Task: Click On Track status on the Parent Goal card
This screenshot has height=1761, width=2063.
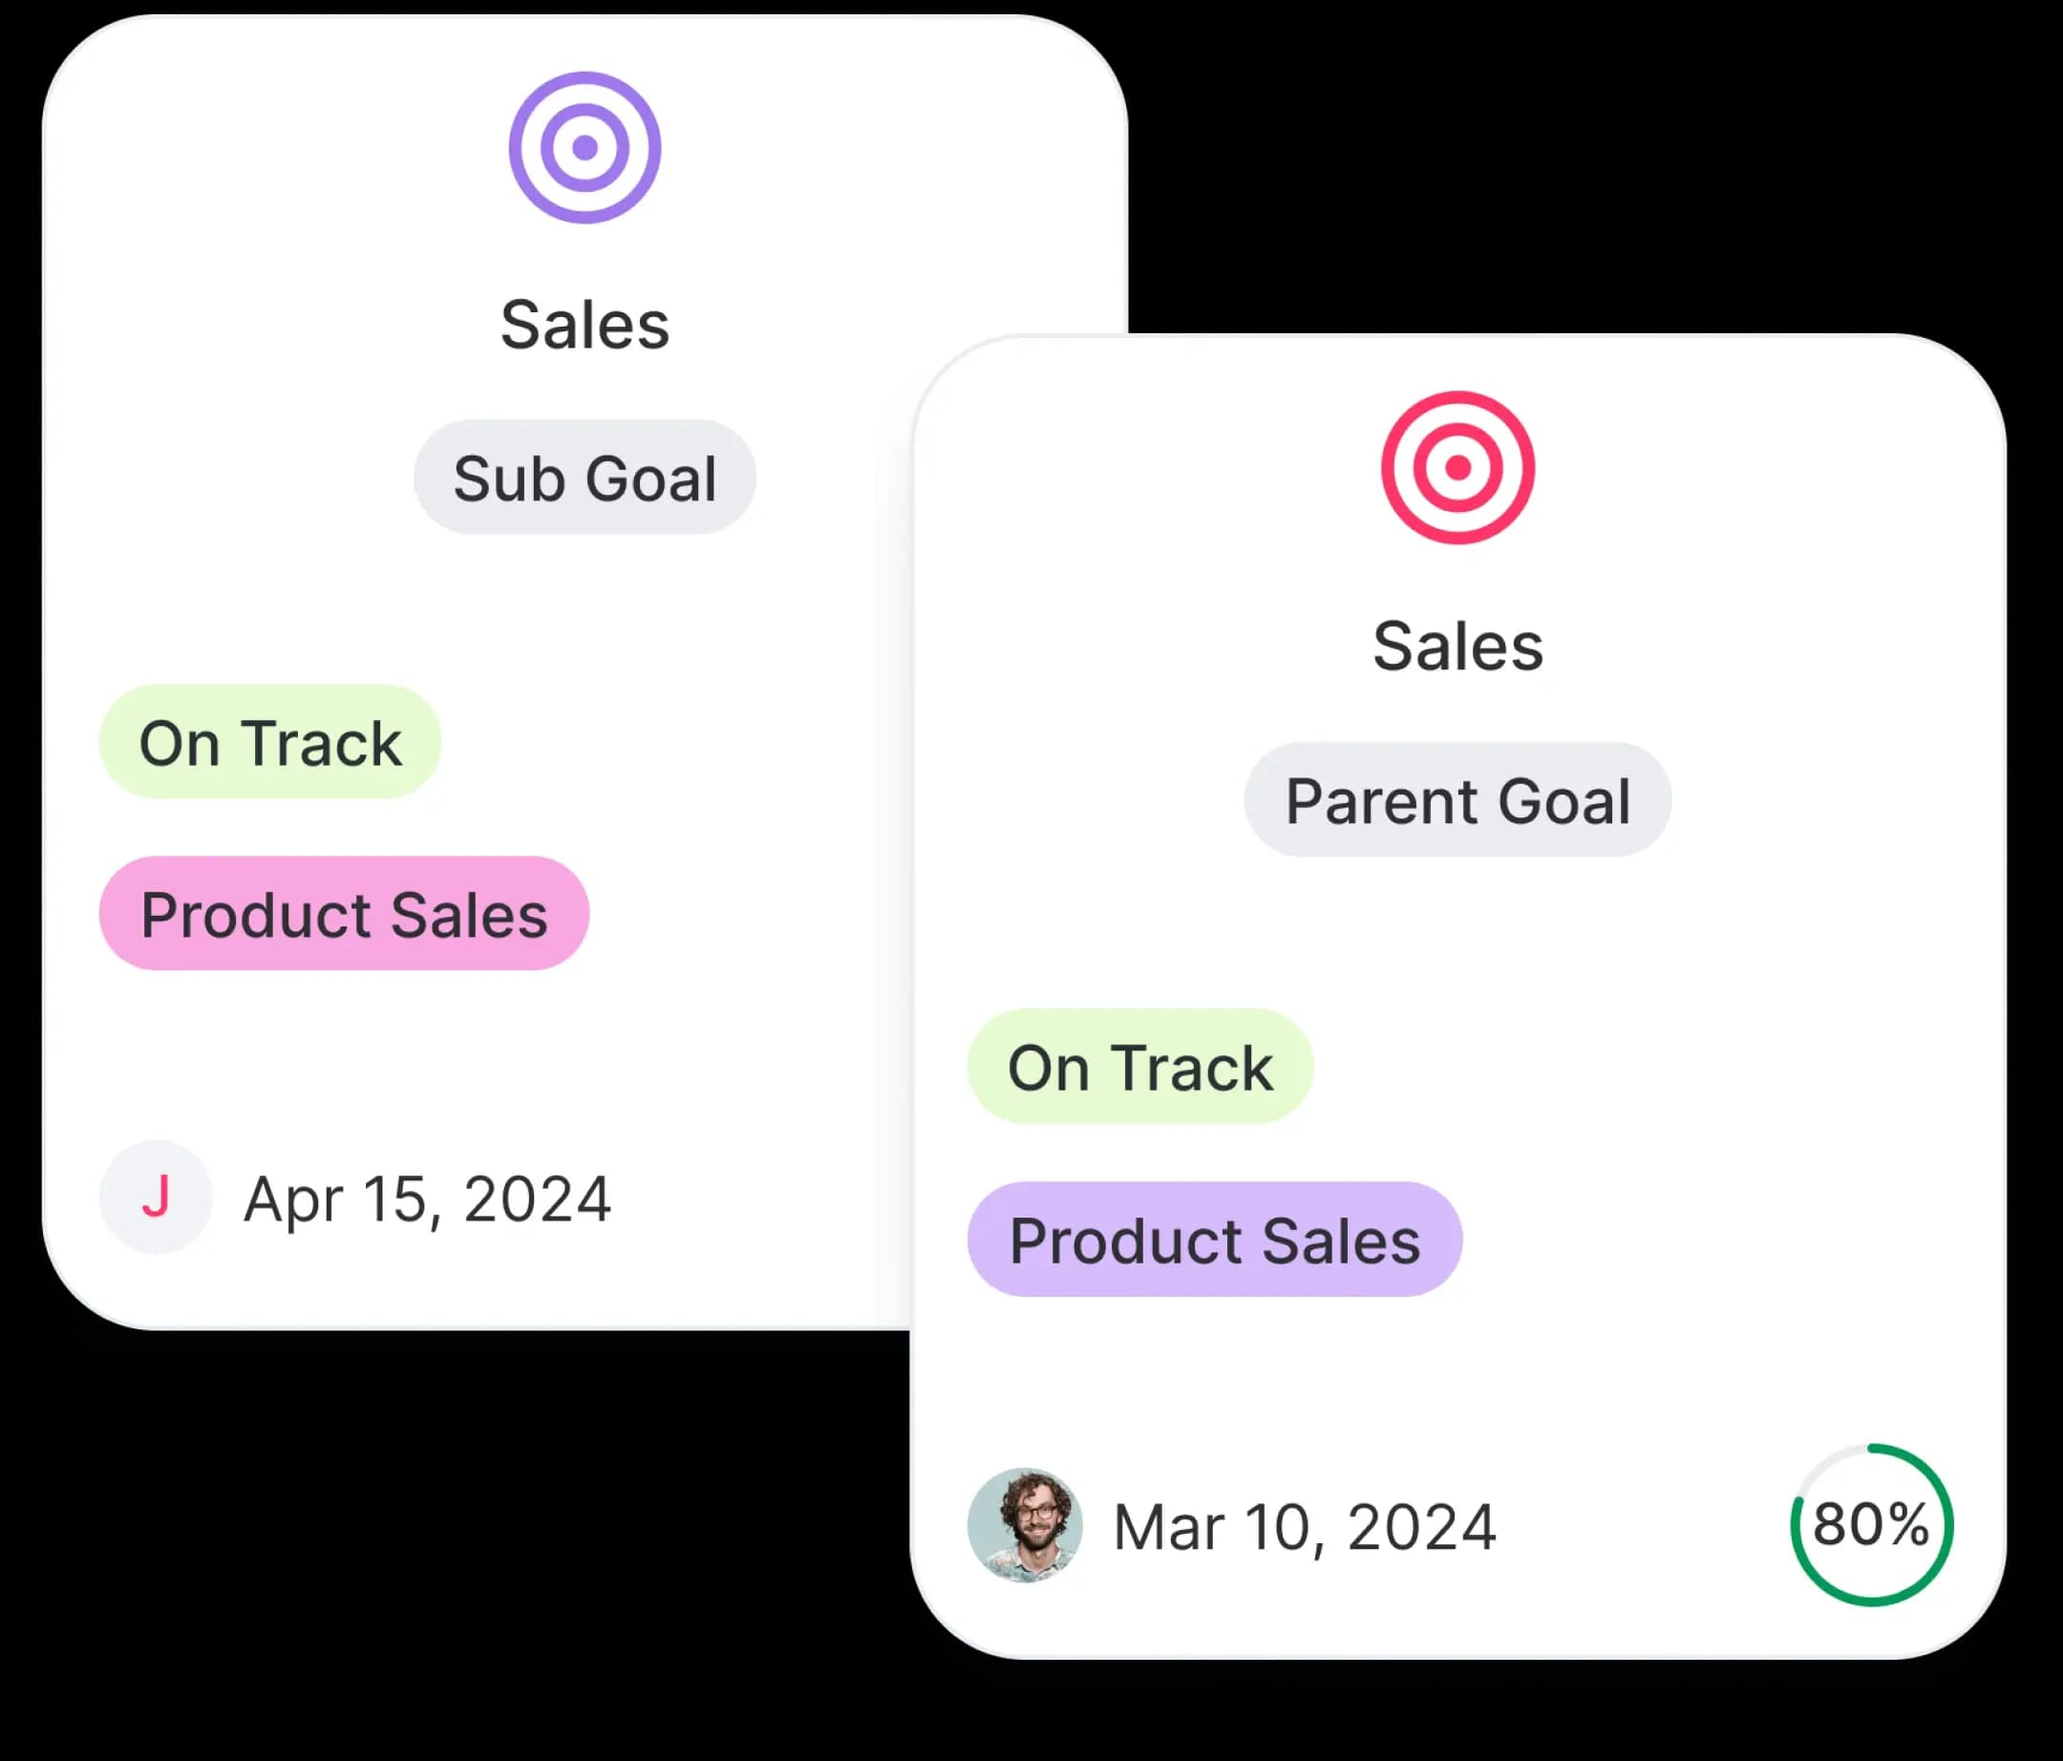Action: (1140, 1067)
